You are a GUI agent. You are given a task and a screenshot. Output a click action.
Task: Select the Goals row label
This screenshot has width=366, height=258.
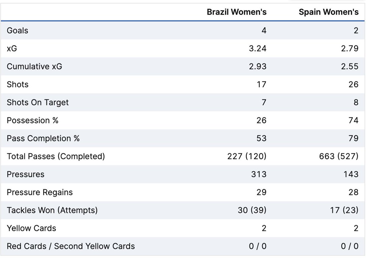click(x=17, y=30)
